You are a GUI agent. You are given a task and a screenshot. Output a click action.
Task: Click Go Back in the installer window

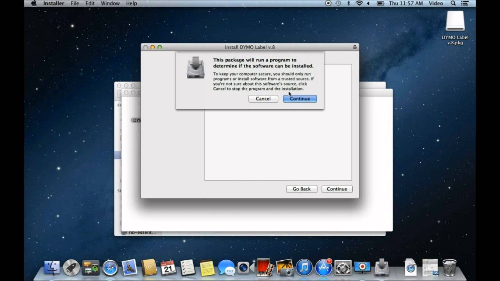pos(302,189)
